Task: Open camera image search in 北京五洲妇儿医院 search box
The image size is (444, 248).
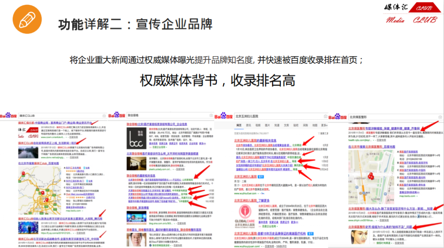Action: click(x=324, y=116)
